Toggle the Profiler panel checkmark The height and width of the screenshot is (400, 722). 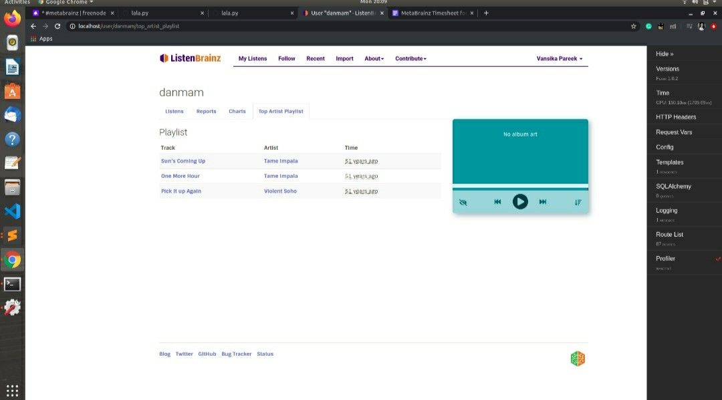point(718,259)
